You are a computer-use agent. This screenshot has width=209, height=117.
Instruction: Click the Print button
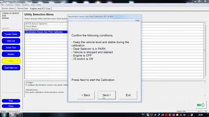pyautogui.click(x=11, y=101)
